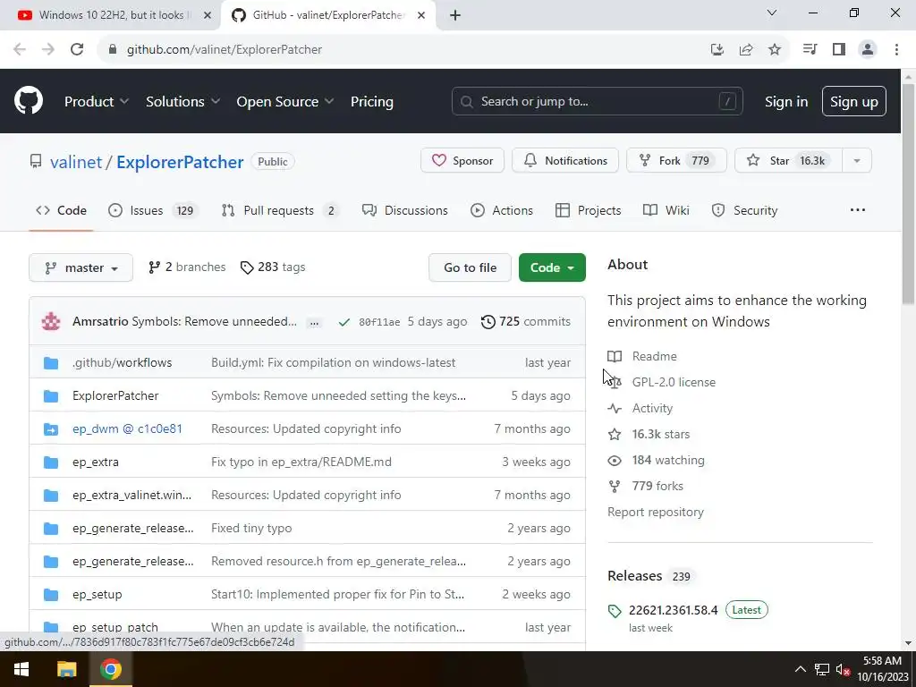Viewport: 916px width, 687px height.
Task: Click the share page icon in address bar
Action: pyautogui.click(x=746, y=50)
